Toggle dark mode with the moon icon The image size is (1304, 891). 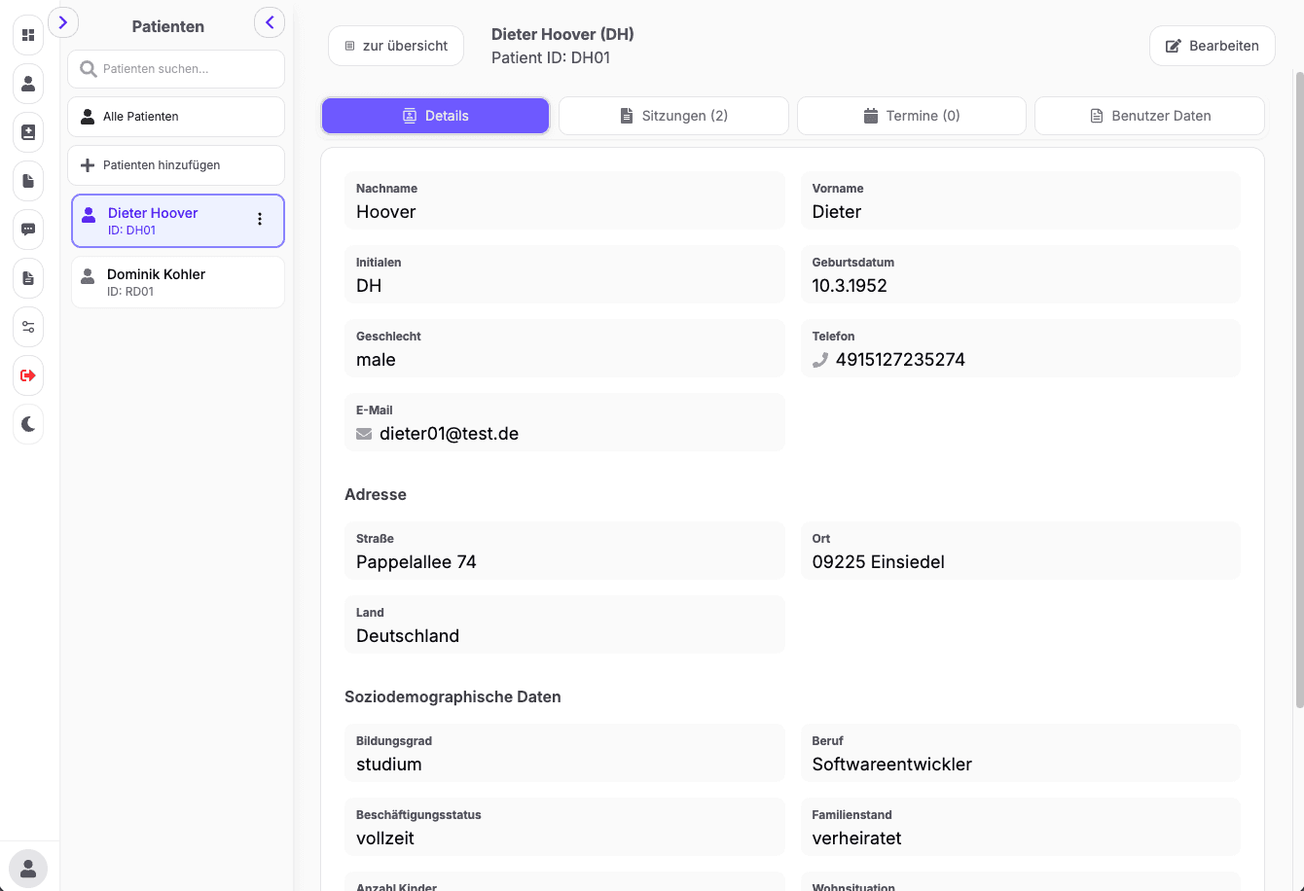[x=28, y=424]
